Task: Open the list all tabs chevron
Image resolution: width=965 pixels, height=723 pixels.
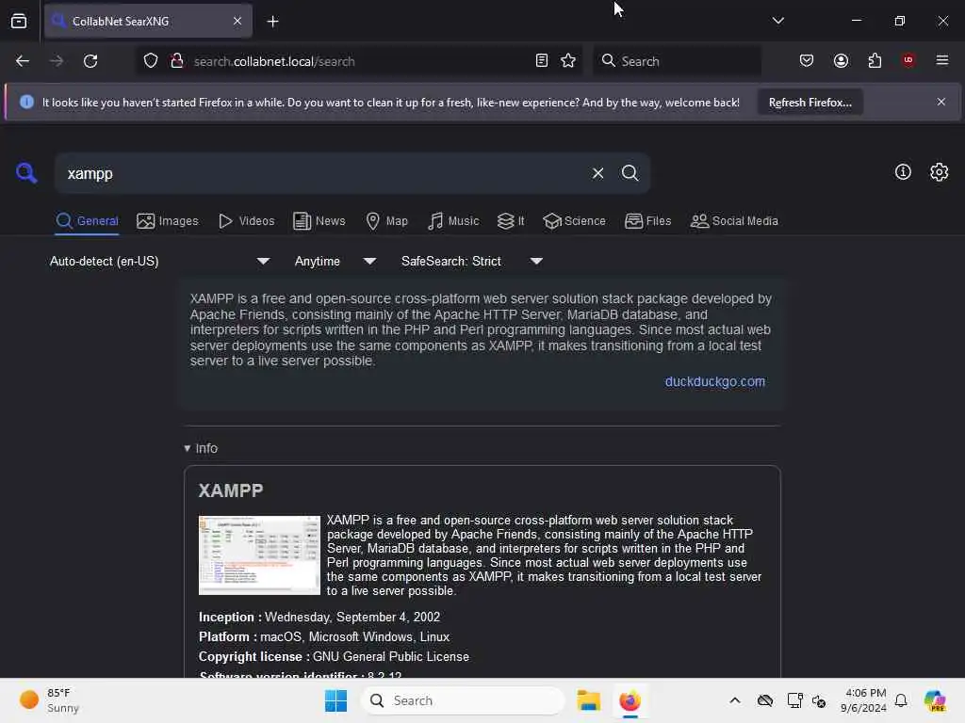Action: click(777, 21)
